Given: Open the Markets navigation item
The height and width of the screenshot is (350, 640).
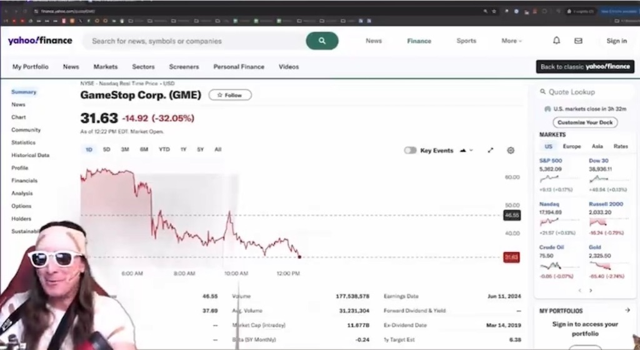Looking at the screenshot, I should coord(105,66).
